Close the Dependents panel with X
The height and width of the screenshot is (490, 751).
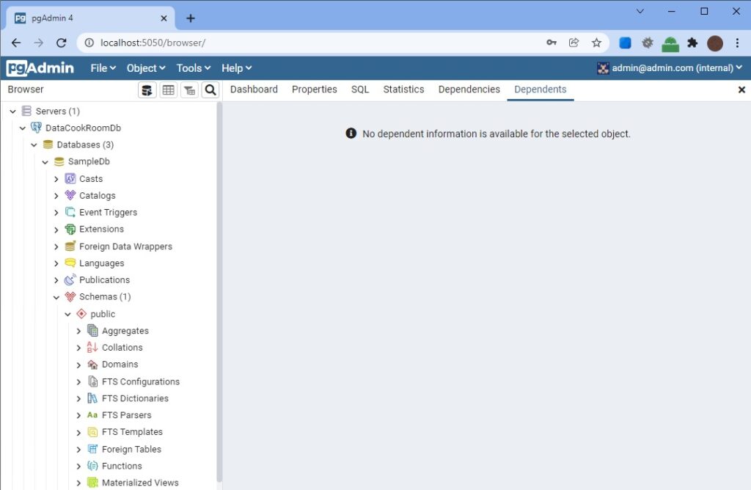click(x=741, y=89)
